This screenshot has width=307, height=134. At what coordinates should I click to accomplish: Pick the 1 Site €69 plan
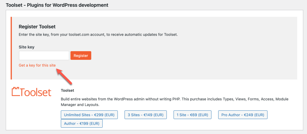tap(192, 115)
